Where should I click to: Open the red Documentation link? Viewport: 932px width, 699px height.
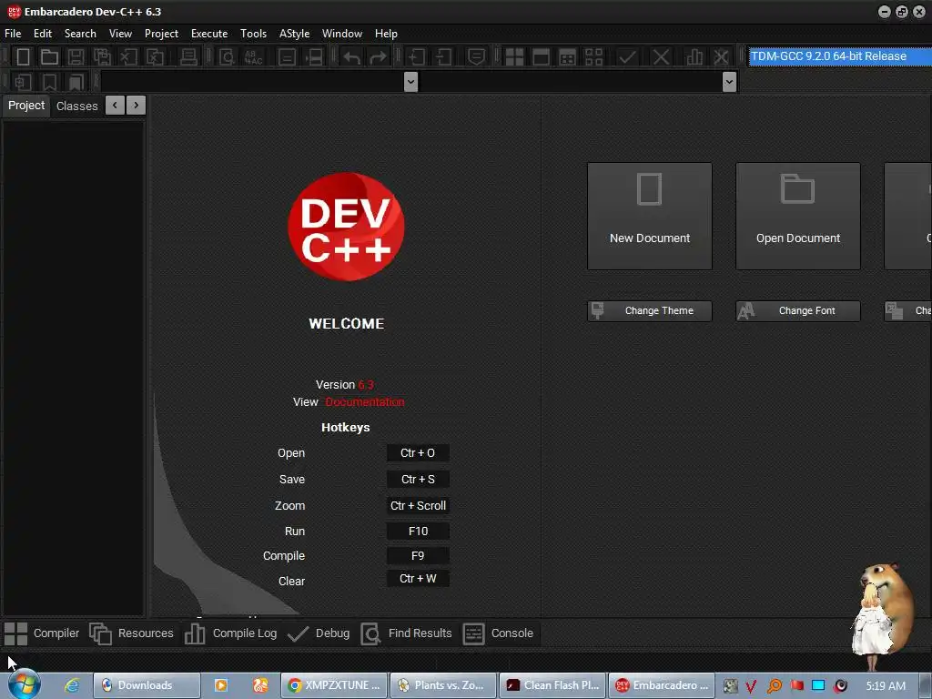(364, 401)
